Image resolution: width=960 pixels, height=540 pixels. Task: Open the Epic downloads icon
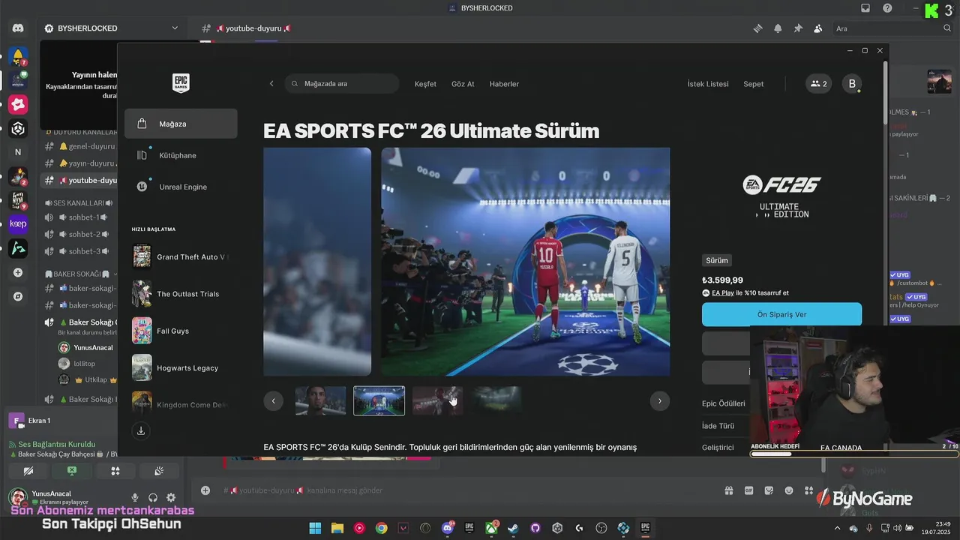(x=141, y=430)
